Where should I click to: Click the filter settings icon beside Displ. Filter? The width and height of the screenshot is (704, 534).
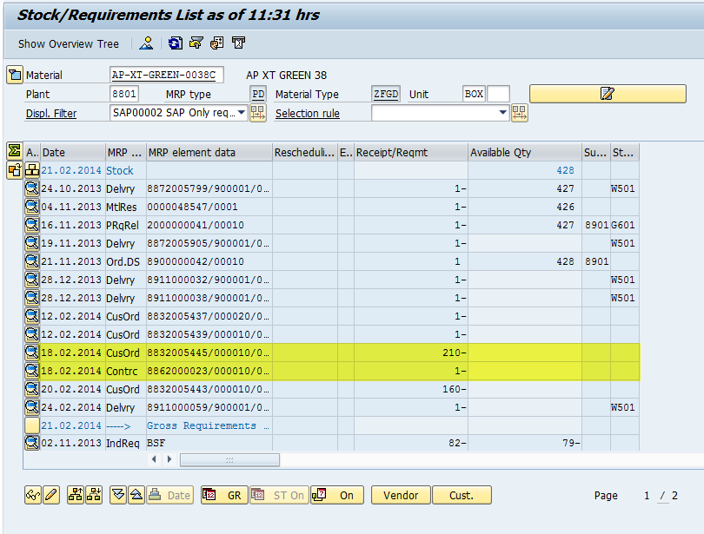(x=258, y=113)
